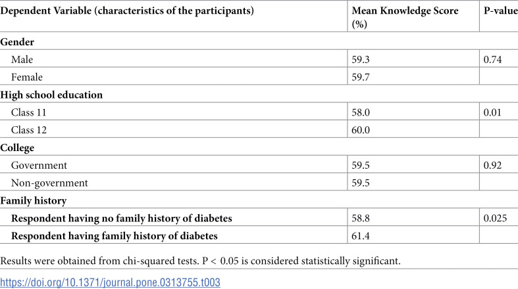
Task: Click the 0.025 p-value cell
Action: [x=495, y=218]
